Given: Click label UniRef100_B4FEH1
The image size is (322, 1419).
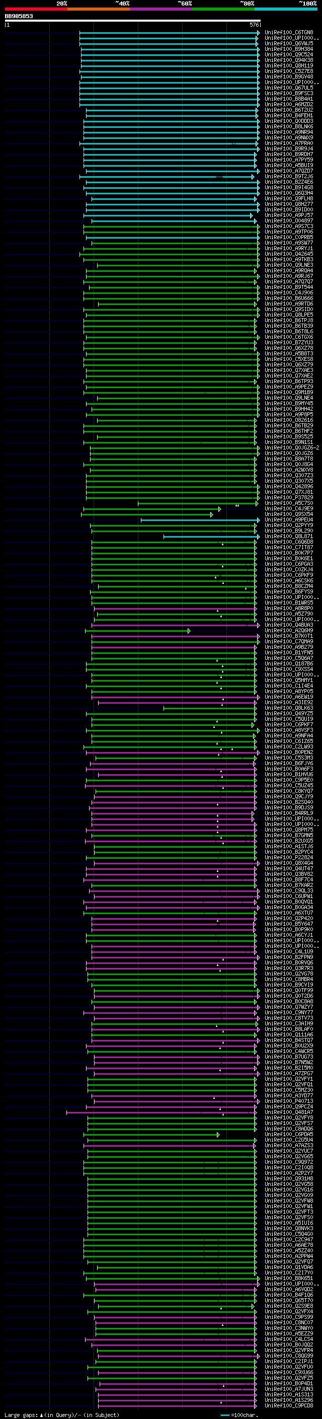Looking at the screenshot, I should (289, 115).
